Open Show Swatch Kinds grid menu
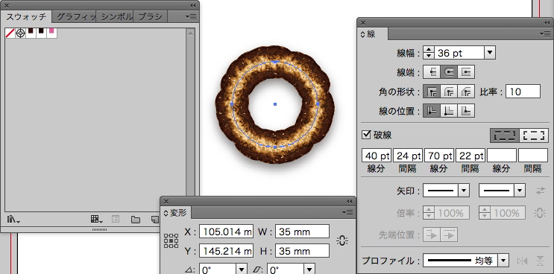Image resolution: width=554 pixels, height=274 pixels. (96, 220)
